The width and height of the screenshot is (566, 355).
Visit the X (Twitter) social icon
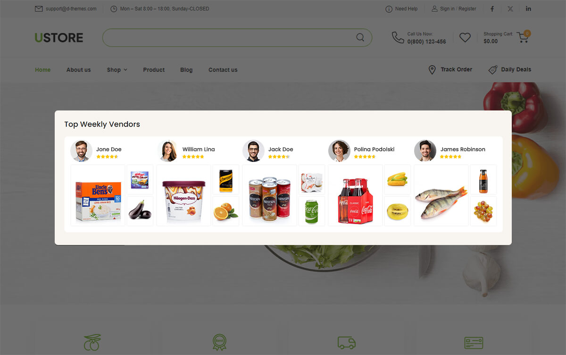510,8
